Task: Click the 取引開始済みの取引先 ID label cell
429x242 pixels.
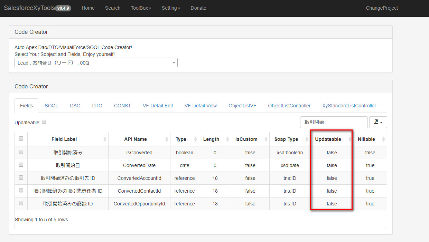Action: [x=68, y=178]
